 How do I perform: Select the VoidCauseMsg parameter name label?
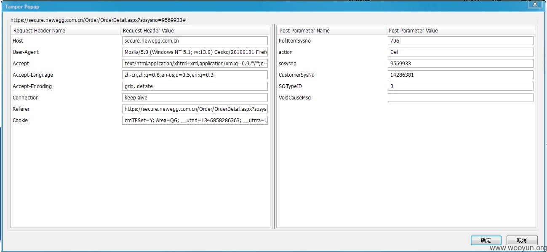pos(295,98)
